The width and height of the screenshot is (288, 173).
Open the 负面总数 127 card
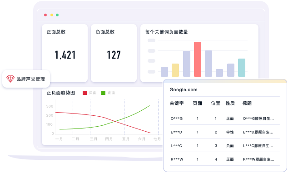[114, 53]
